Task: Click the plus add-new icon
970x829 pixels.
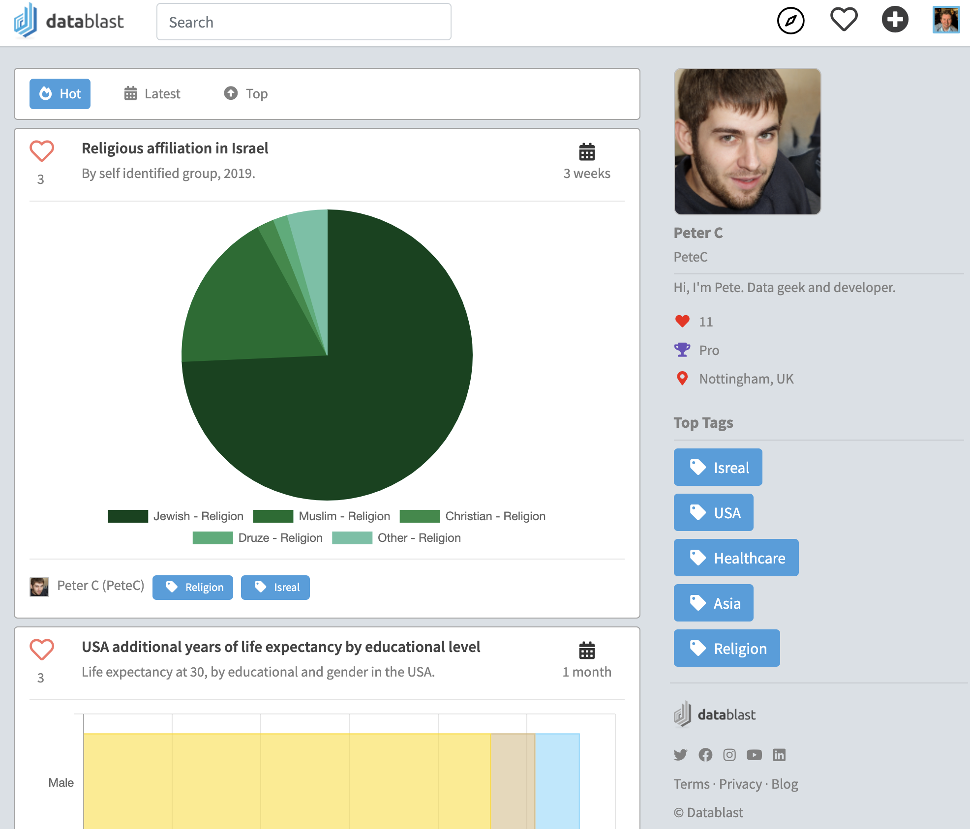Action: 895,20
